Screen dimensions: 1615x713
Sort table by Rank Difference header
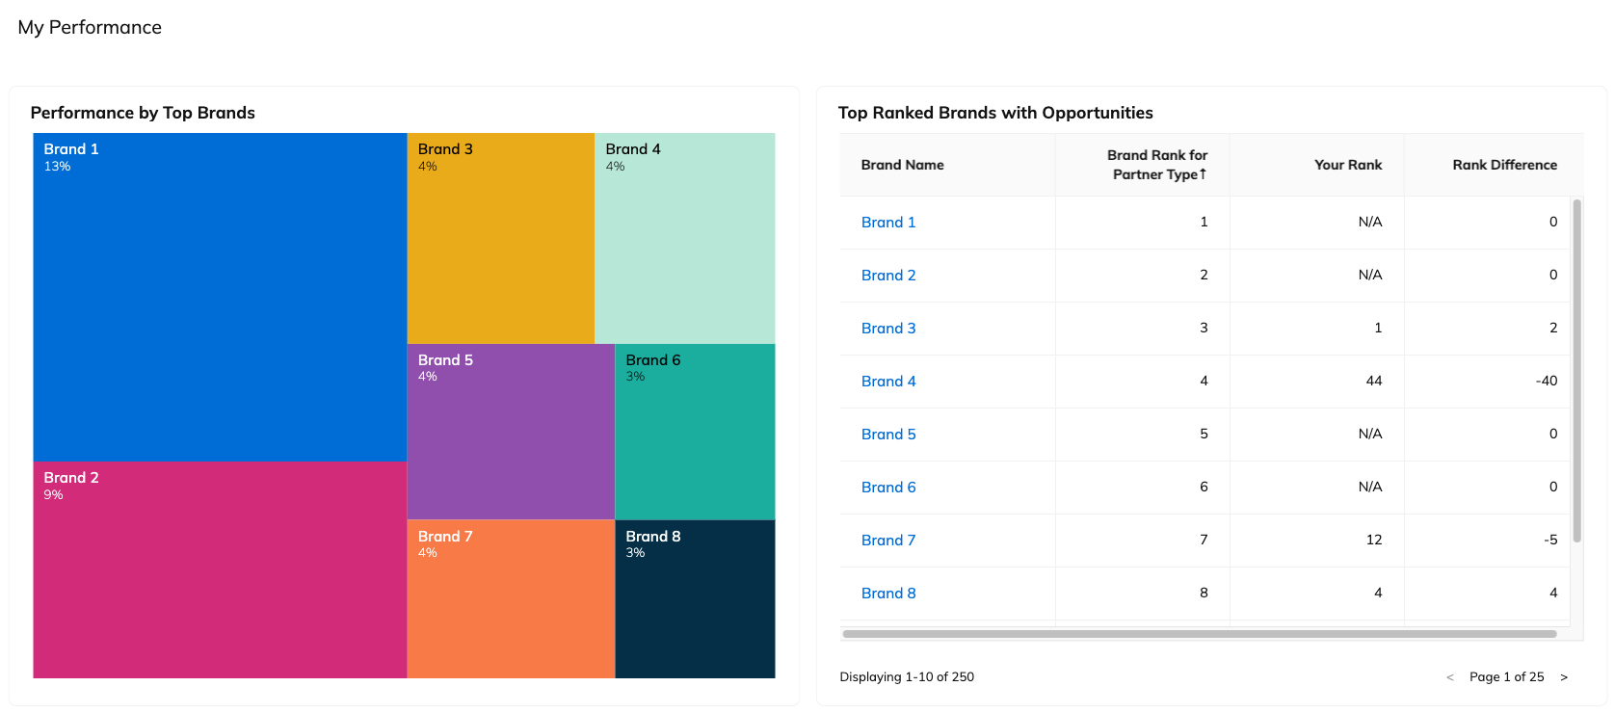click(x=1504, y=165)
